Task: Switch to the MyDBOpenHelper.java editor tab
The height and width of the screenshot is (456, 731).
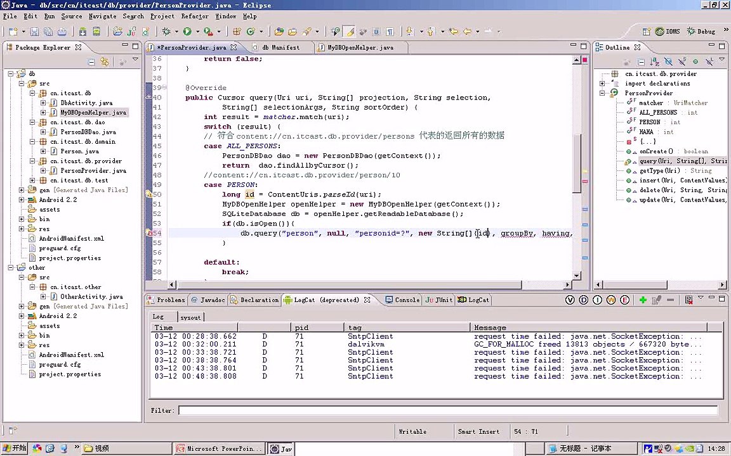Action: 360,47
